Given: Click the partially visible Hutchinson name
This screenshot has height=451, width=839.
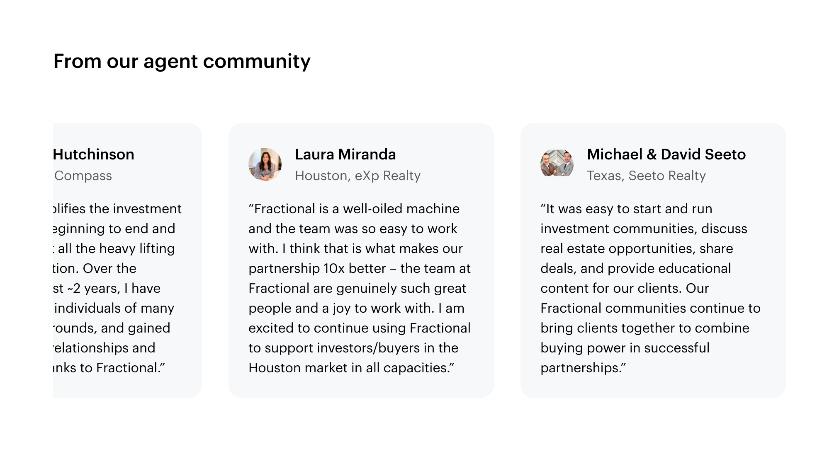Looking at the screenshot, I should pos(94,154).
